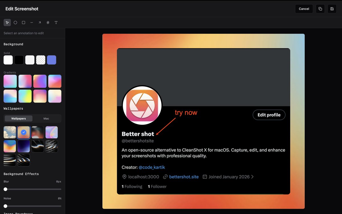The width and height of the screenshot is (342, 214).
Task: Choose the black solid background swatch
Action: pos(19,60)
